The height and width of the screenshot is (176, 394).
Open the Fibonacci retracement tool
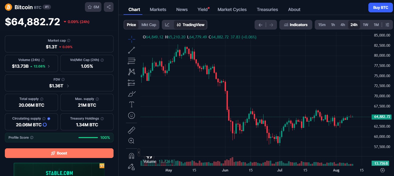tap(132, 61)
